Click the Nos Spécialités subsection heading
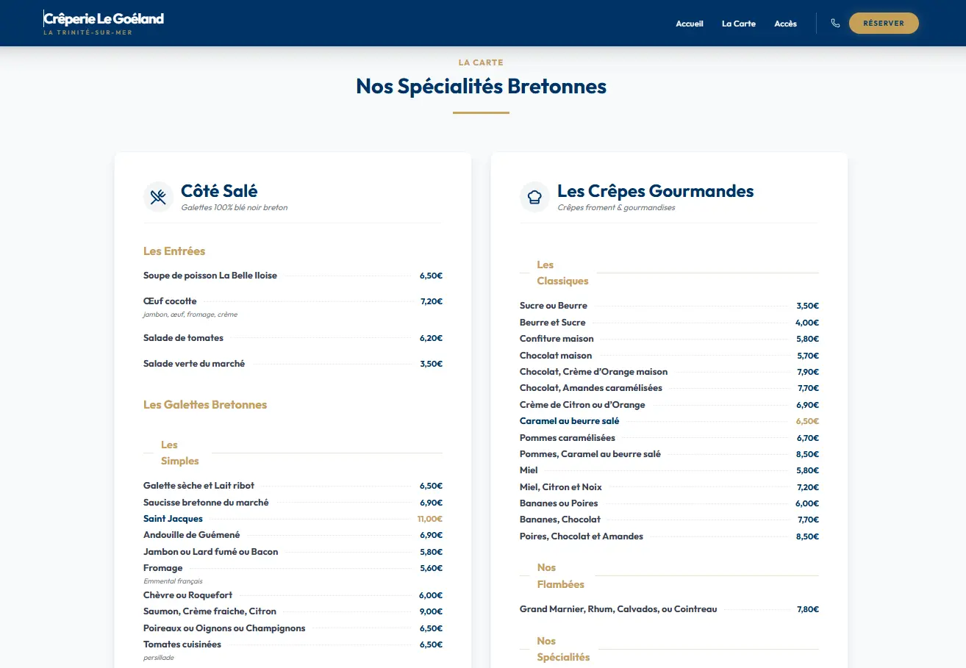Viewport: 966px width, 668px height. 563,649
